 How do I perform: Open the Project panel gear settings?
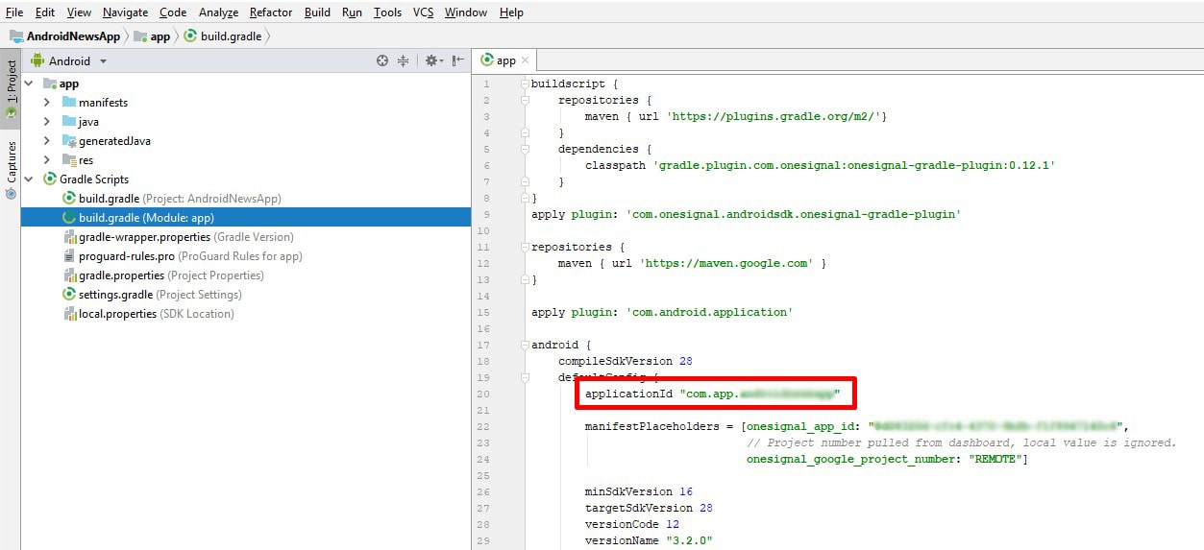tap(431, 60)
